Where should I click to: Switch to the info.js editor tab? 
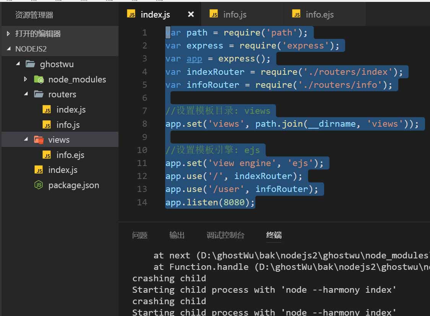click(235, 15)
